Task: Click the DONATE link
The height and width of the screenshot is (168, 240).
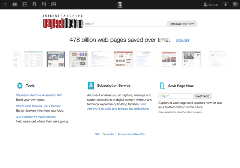Action: pyautogui.click(x=183, y=41)
